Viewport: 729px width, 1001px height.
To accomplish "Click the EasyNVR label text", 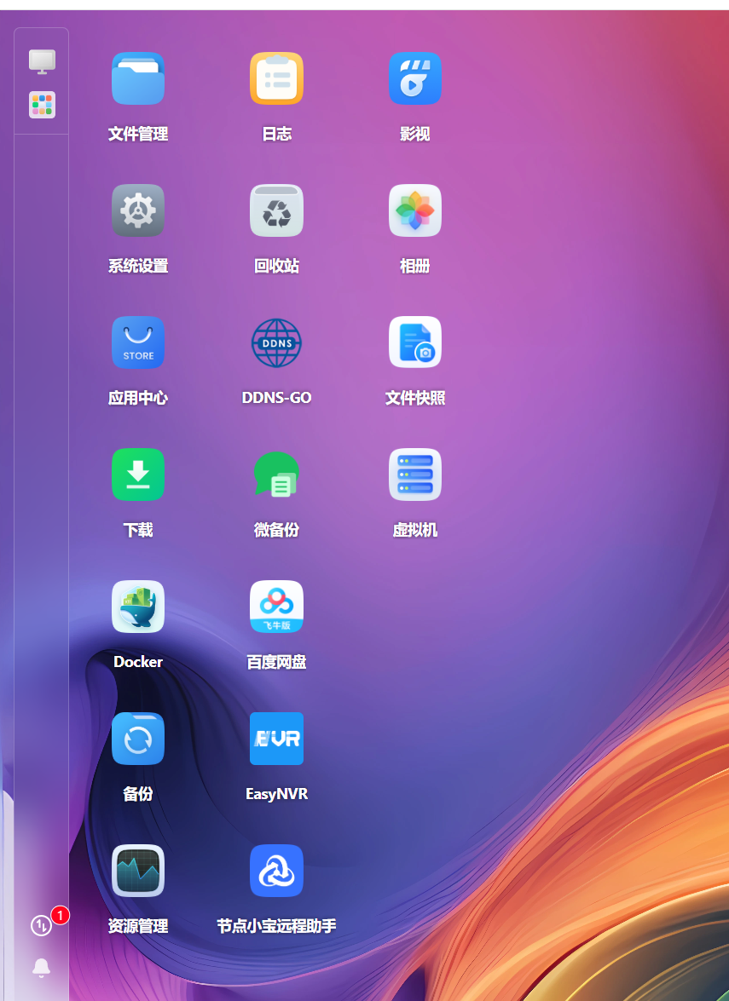I will click(x=276, y=794).
